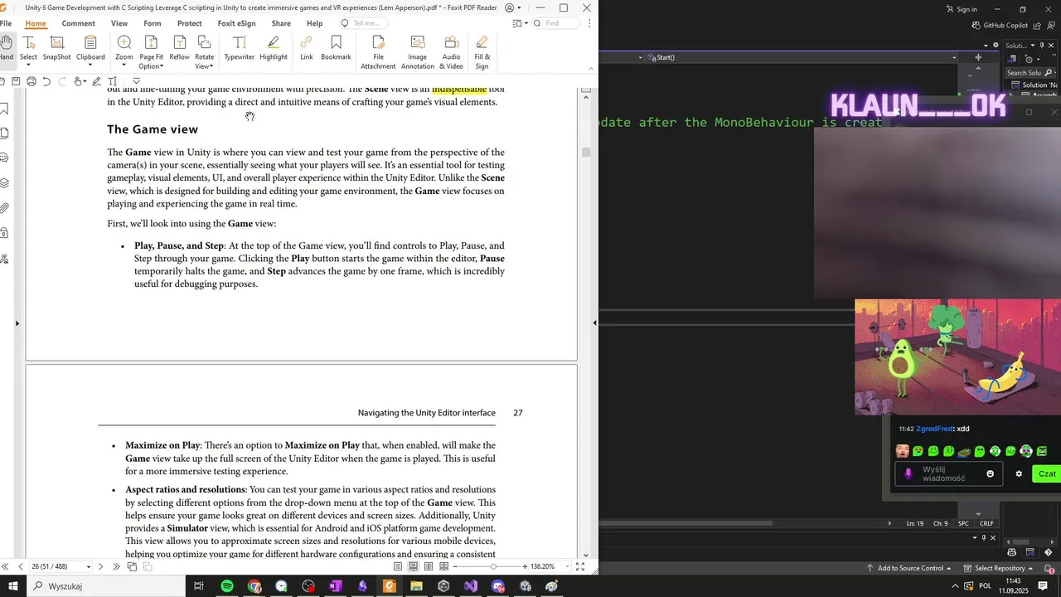Click the zoom in plus button
This screenshot has width=1061, height=597.
click(x=525, y=566)
